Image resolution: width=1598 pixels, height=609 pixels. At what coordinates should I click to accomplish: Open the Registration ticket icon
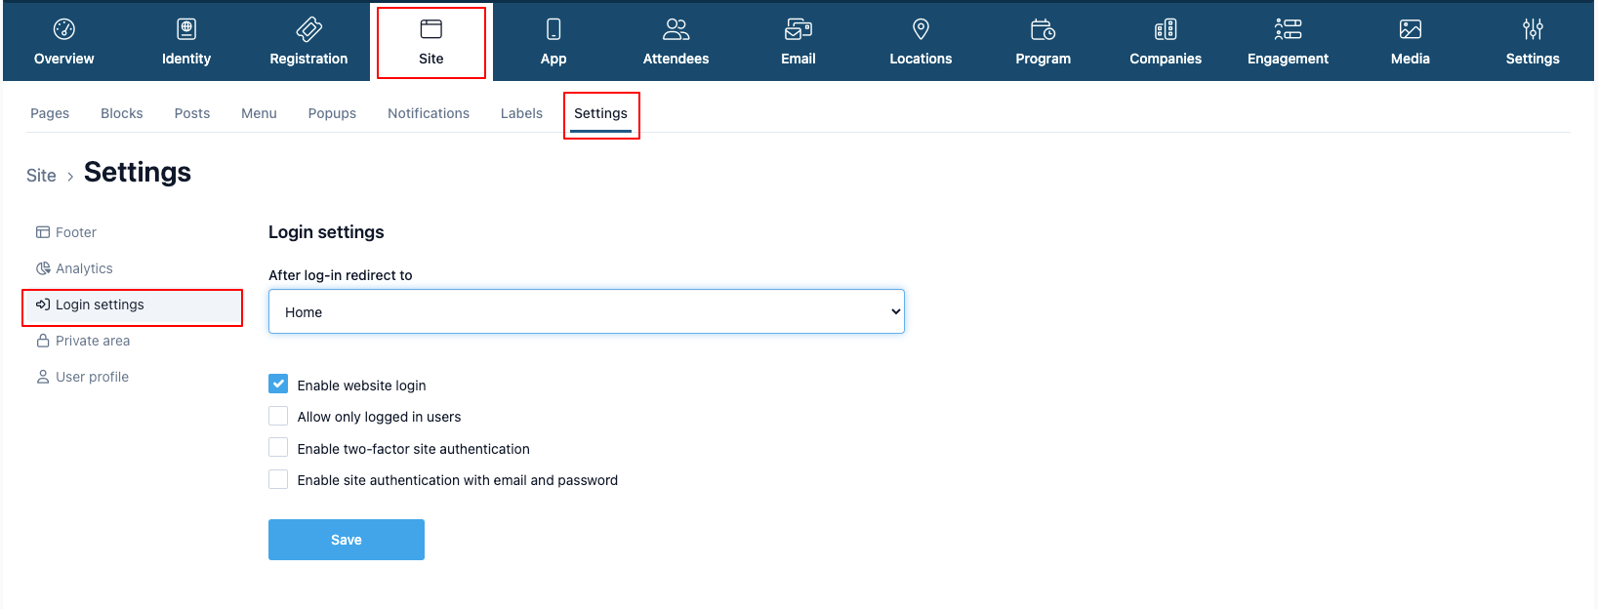click(308, 29)
